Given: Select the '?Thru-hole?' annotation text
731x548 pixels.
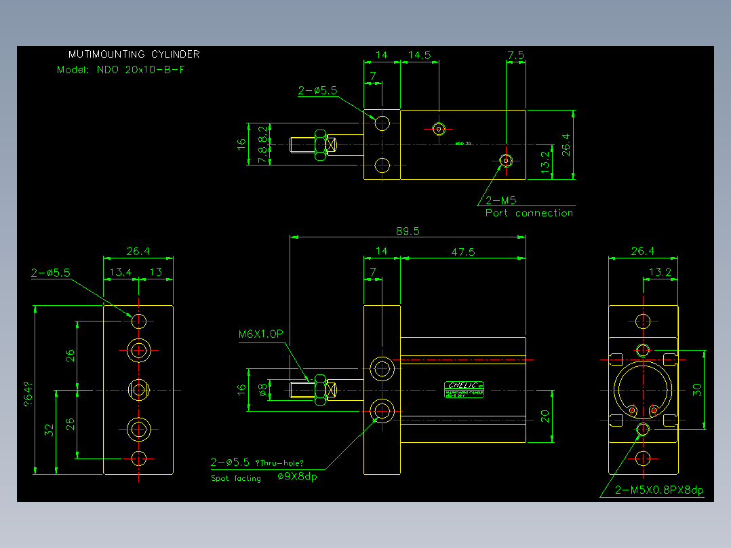Looking at the screenshot, I should tap(279, 463).
